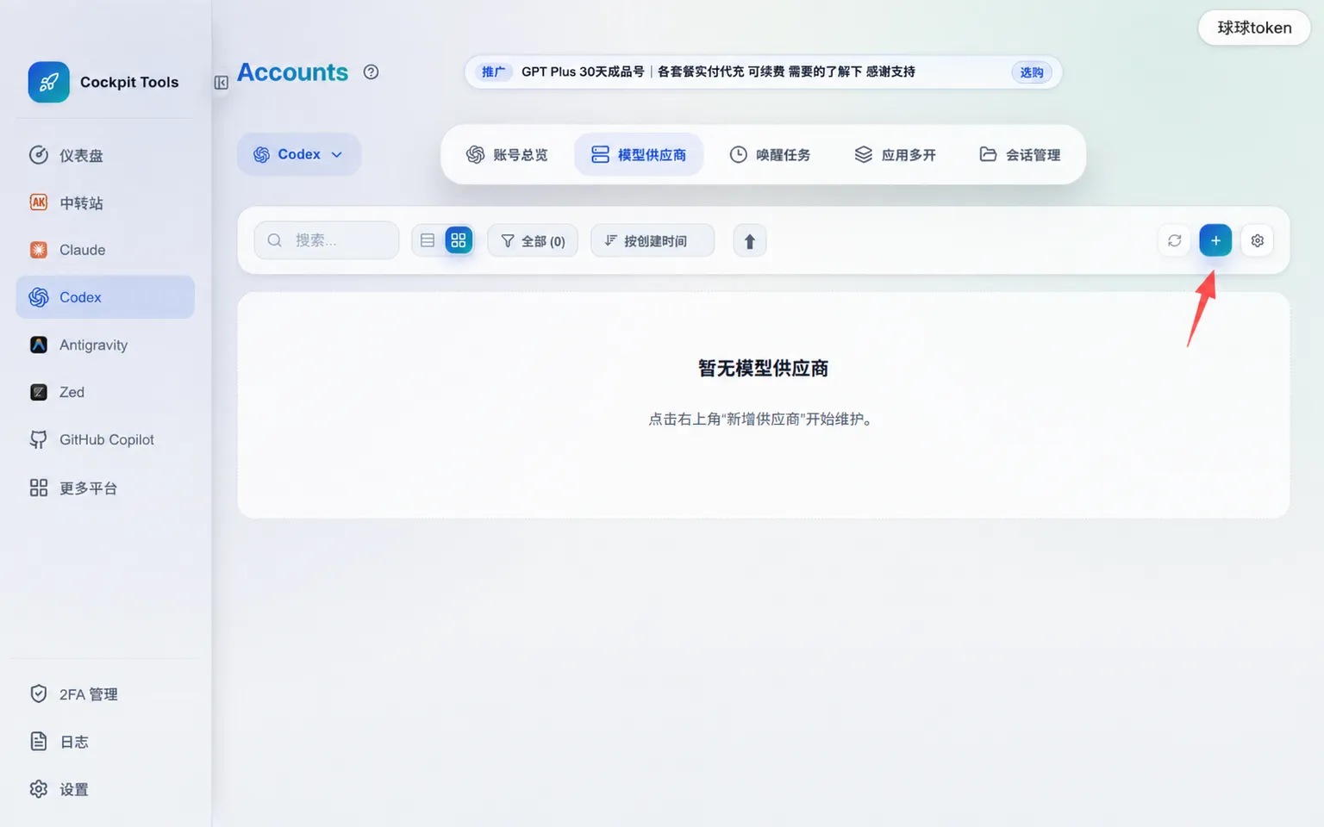
Task: Click the 推广 tag in banner
Action: click(x=494, y=72)
